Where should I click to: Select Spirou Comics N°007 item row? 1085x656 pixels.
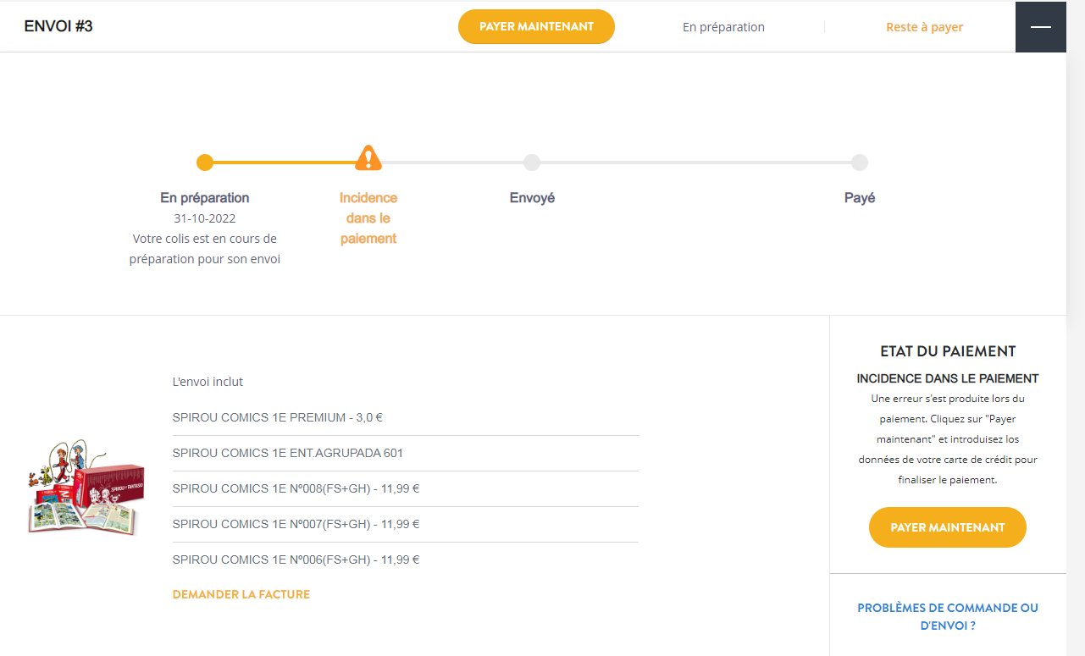click(296, 524)
